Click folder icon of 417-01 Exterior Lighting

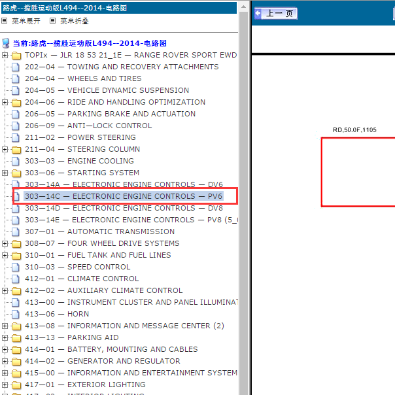tap(16, 385)
